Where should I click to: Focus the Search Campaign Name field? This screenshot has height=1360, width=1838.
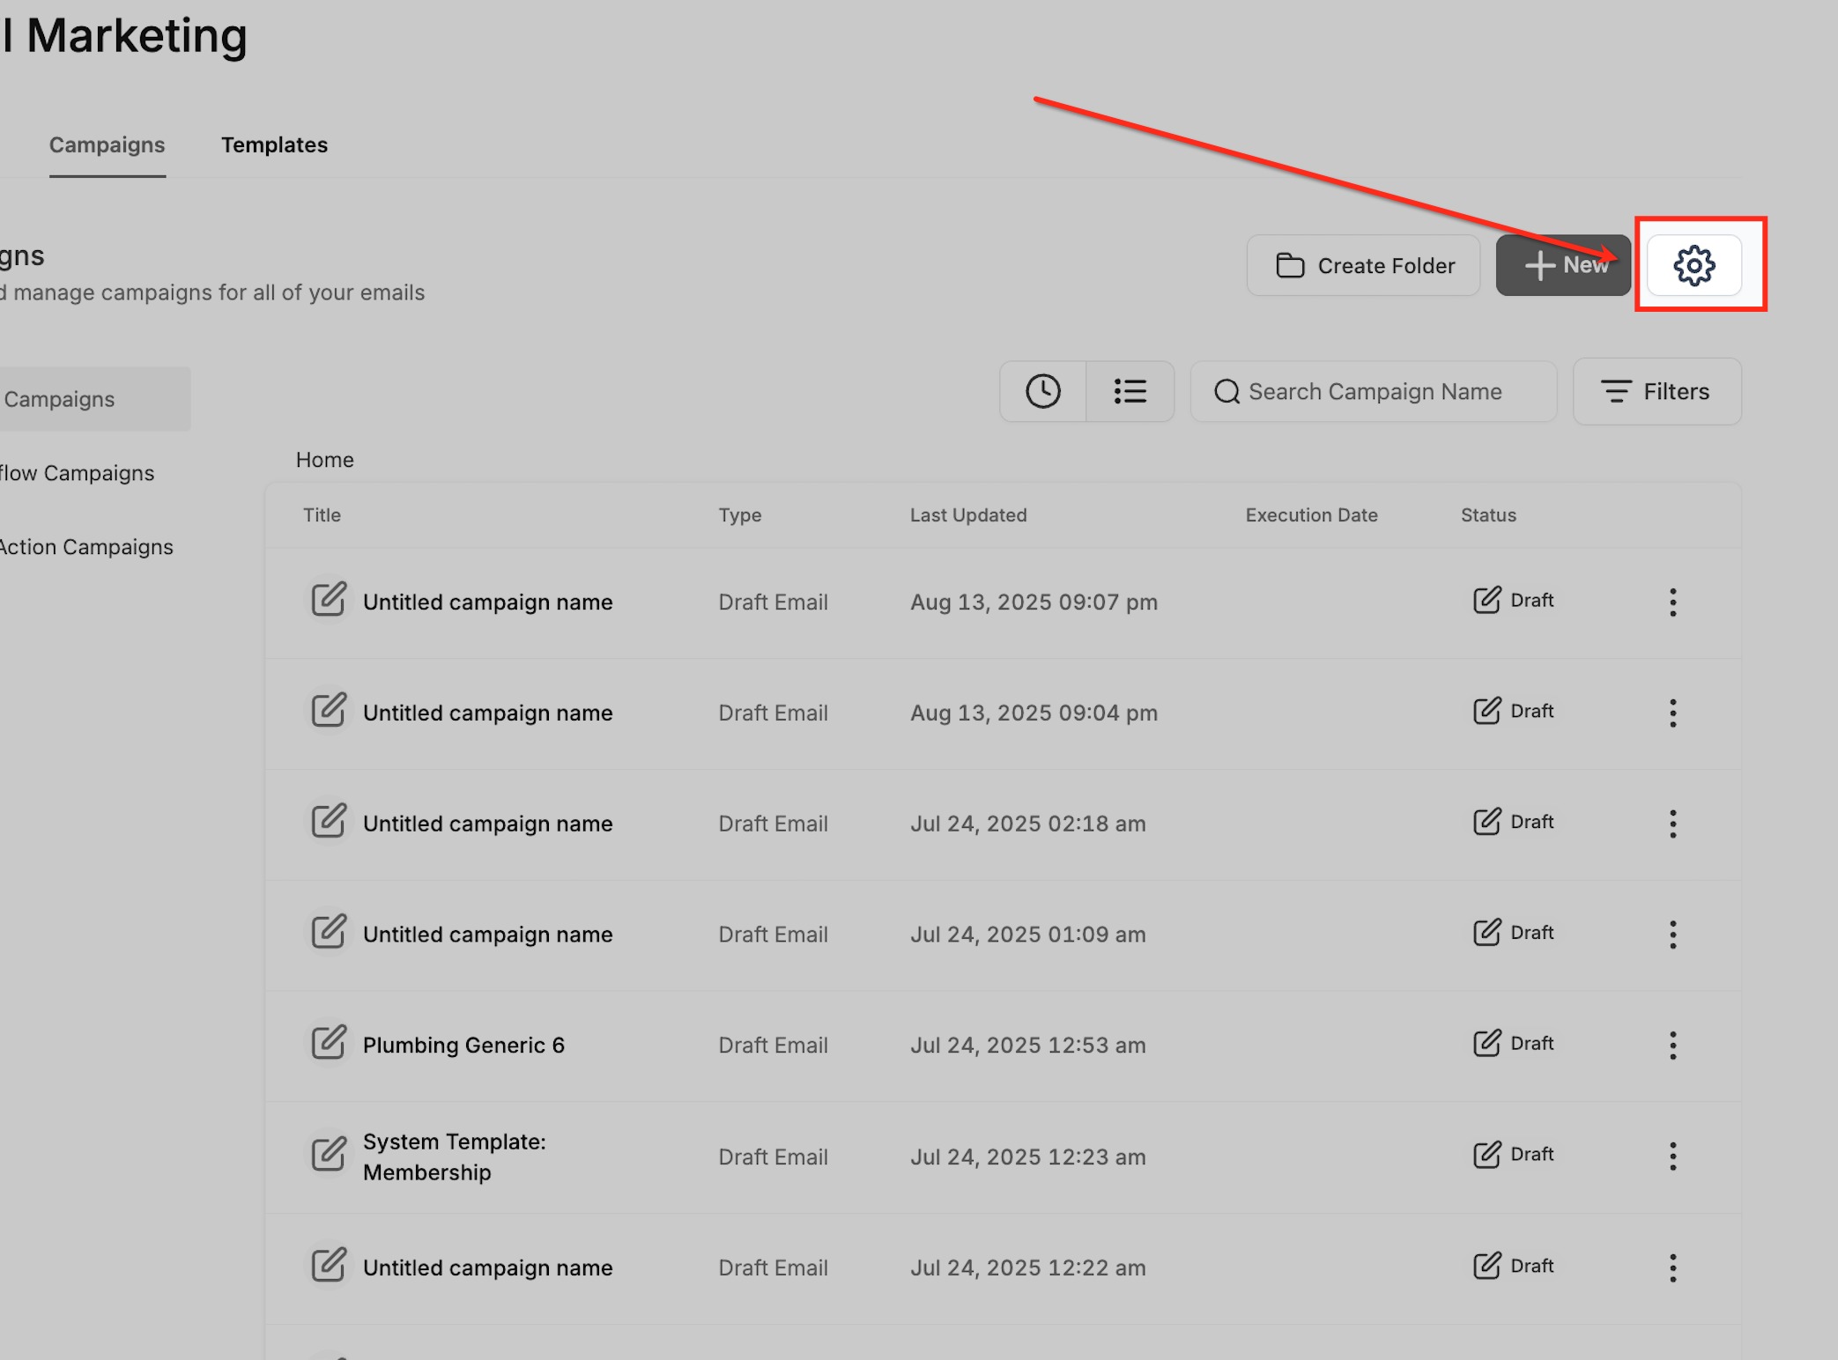click(1375, 391)
